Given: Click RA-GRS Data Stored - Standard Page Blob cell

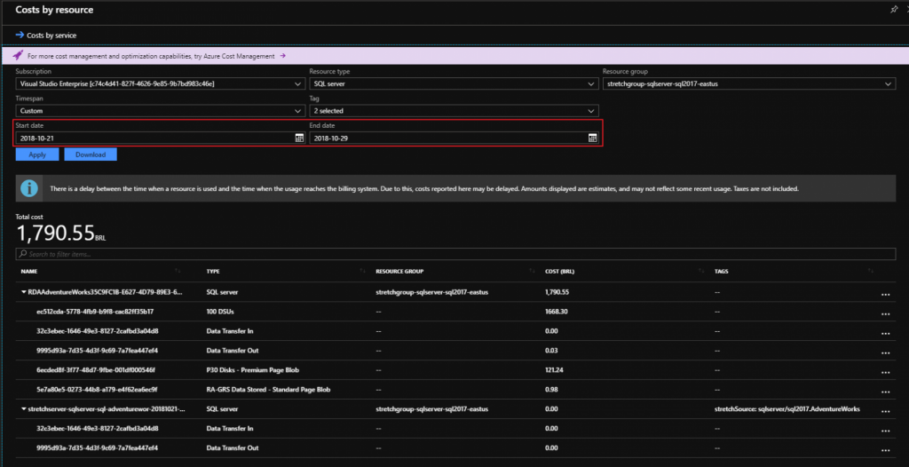Looking at the screenshot, I should click(268, 389).
